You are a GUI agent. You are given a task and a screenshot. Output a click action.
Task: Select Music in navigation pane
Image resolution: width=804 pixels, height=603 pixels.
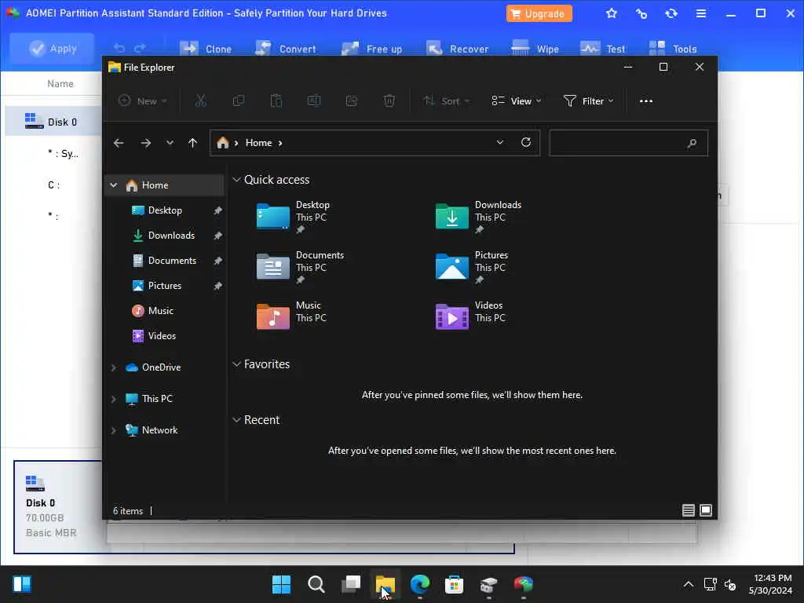160,311
